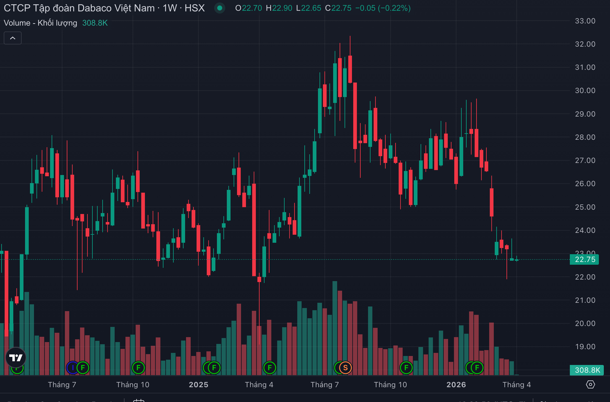Viewport: 610px width, 402px height.
Task: Click the 2026 label on time axis
Action: [x=456, y=385]
